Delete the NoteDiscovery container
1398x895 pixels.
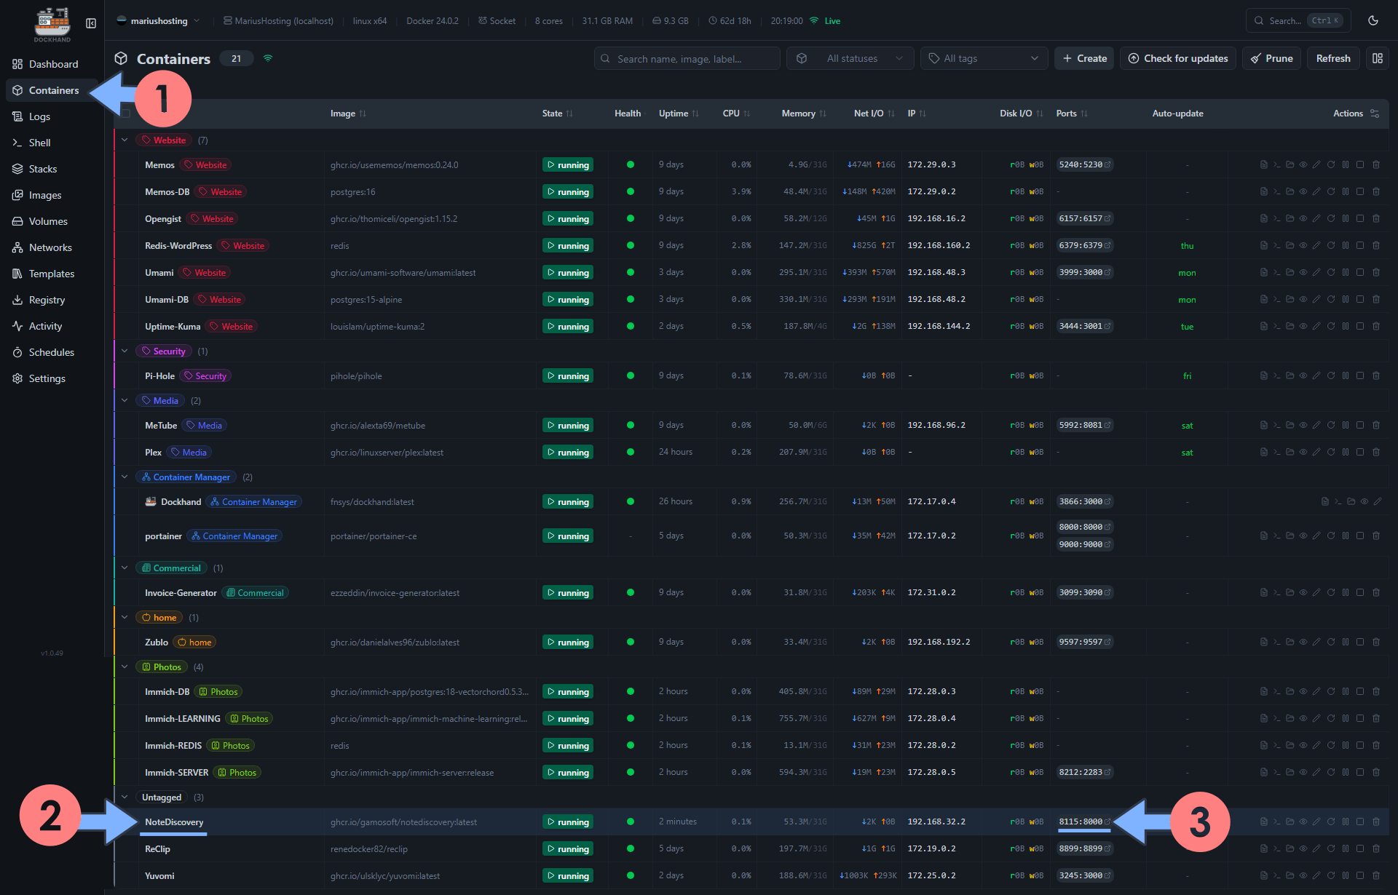click(x=1376, y=822)
